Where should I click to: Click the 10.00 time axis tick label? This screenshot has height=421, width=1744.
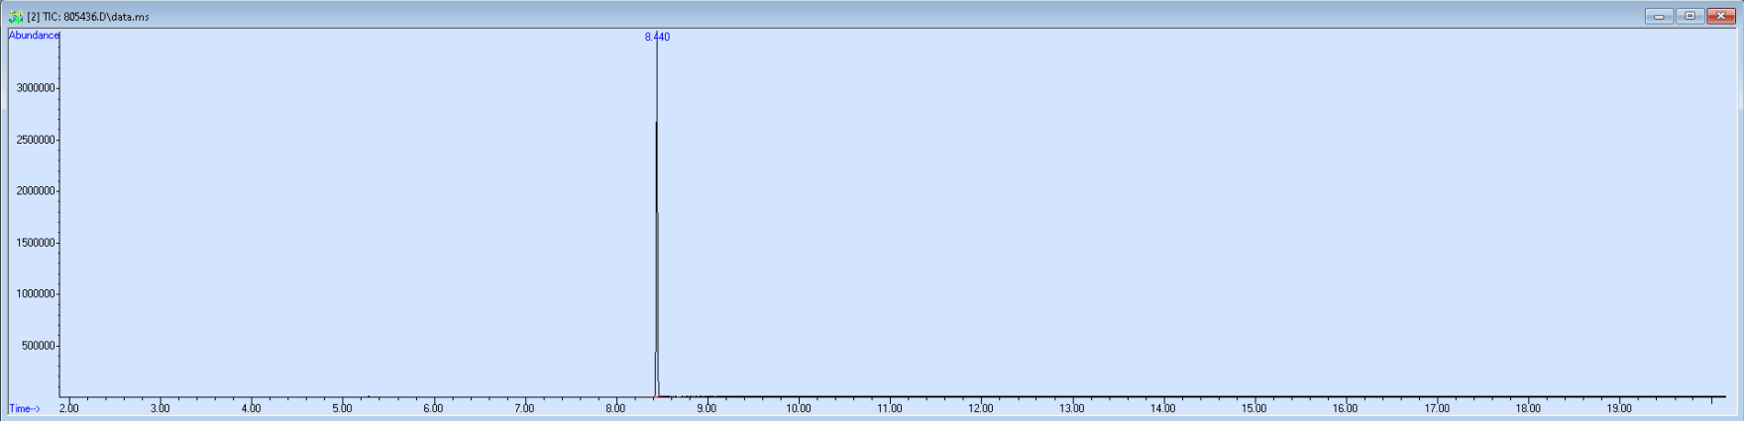point(799,408)
